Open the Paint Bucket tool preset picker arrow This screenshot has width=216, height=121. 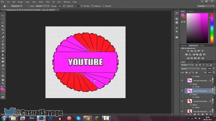pyautogui.click(x=8, y=6)
